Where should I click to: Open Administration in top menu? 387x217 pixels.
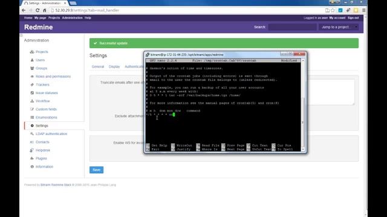(x=73, y=17)
